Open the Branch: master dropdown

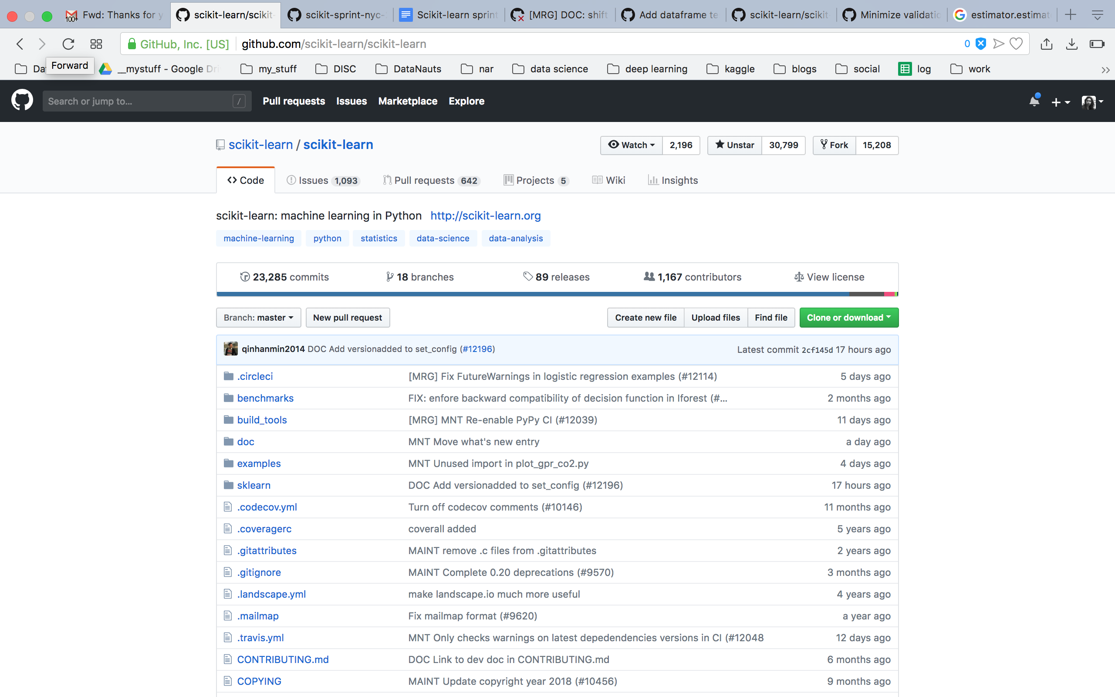coord(258,318)
